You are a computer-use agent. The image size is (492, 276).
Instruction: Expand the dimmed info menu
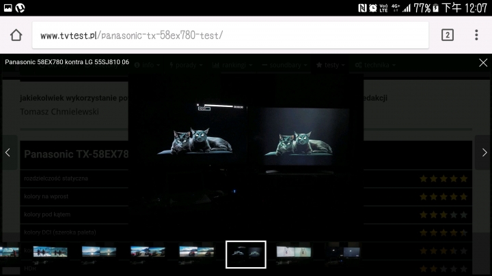[147, 65]
